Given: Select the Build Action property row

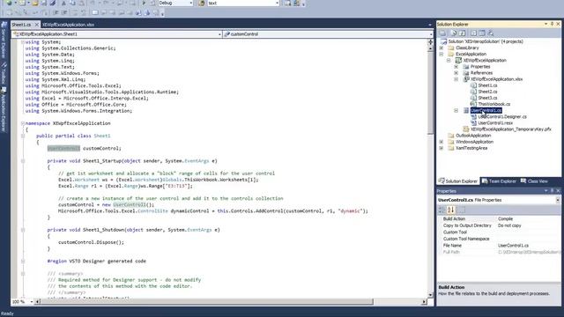Looking at the screenshot, I should [x=499, y=218].
